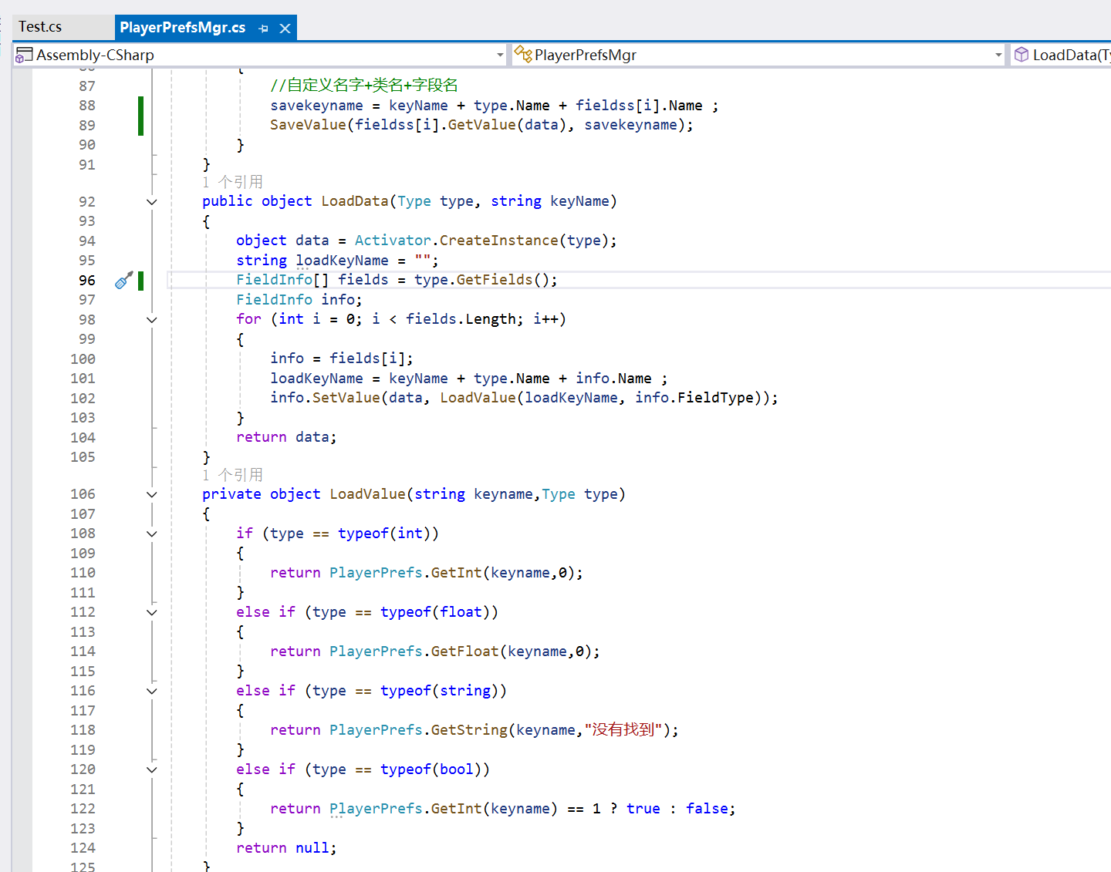Image resolution: width=1111 pixels, height=872 pixels.
Task: Select the PlayerPrefsMgr.cs tab
Action: [183, 28]
